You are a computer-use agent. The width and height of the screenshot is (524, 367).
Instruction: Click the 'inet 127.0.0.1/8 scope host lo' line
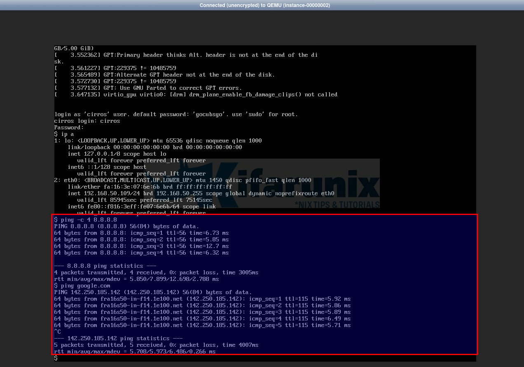pos(117,154)
